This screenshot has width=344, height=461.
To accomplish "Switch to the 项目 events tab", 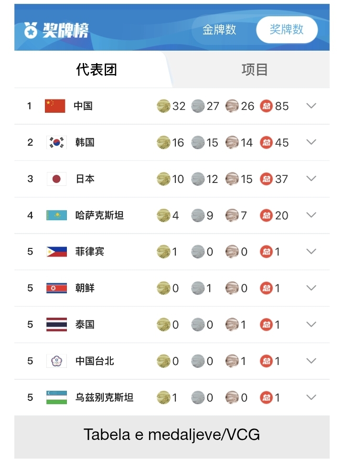I will [255, 70].
